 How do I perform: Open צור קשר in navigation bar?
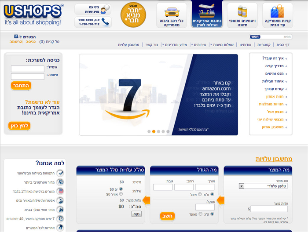click(152, 45)
